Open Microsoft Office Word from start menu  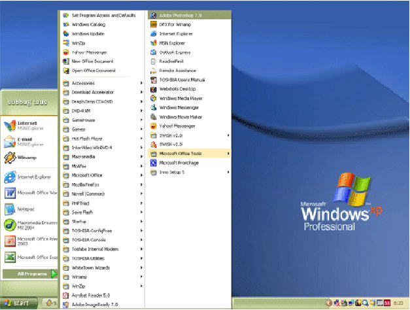pos(29,193)
